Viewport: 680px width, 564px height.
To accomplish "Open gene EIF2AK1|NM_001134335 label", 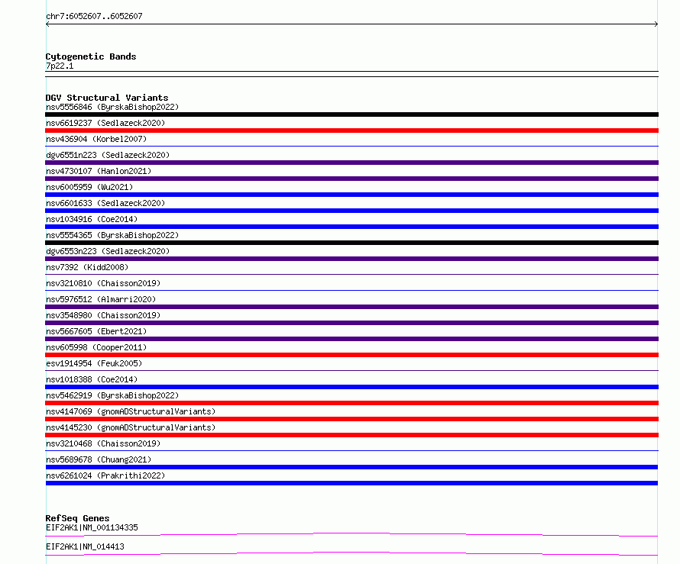I will 92,527.
